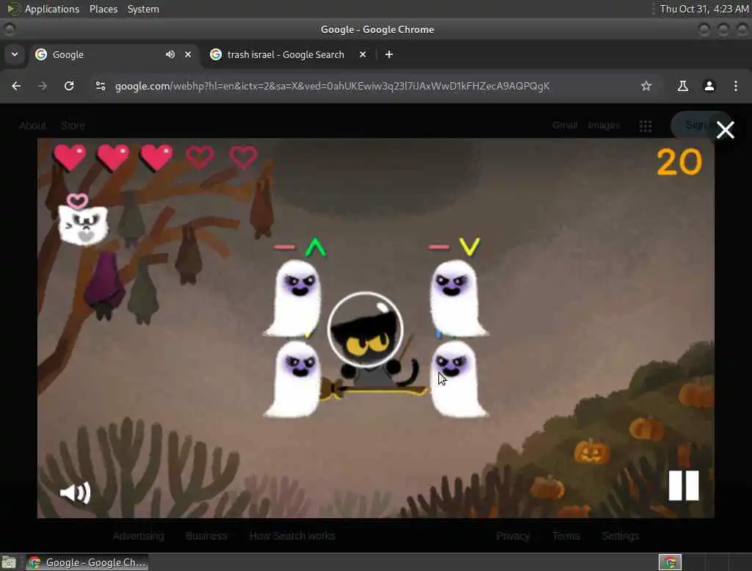The image size is (752, 571).
Task: Click the first empty heart outline
Action: click(x=200, y=157)
